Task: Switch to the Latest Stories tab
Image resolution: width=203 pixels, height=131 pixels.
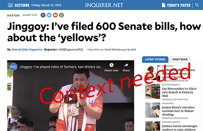Action: pos(155,59)
